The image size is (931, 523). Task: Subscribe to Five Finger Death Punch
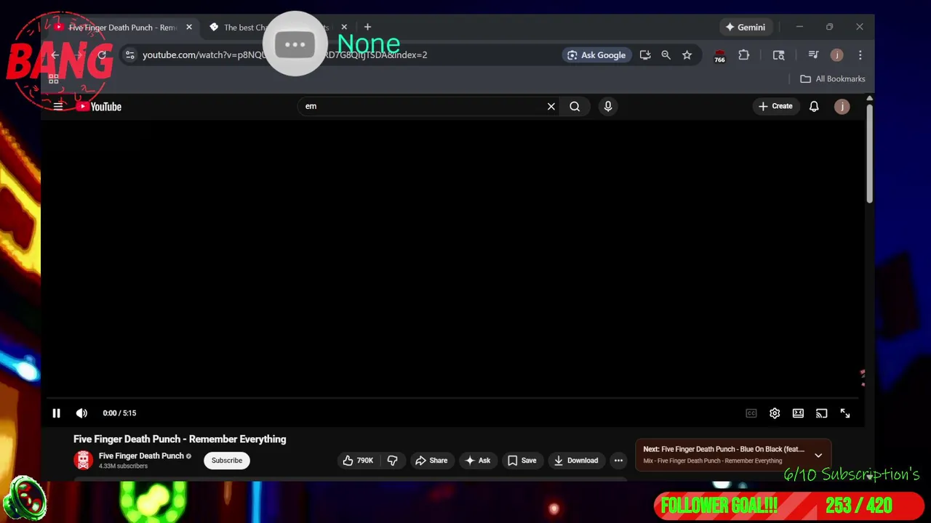click(x=227, y=461)
